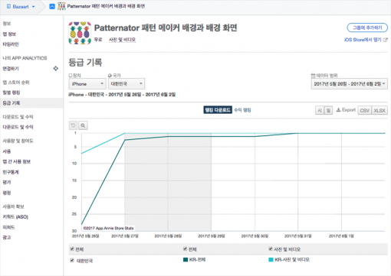Image resolution: width=391 pixels, height=276 pixels.
Task: Click the 2017년 5월 29일 axis label
Action: coord(211,236)
